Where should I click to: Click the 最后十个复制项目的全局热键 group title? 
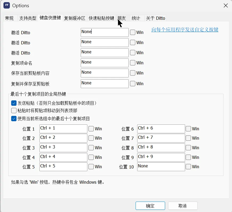38,94
